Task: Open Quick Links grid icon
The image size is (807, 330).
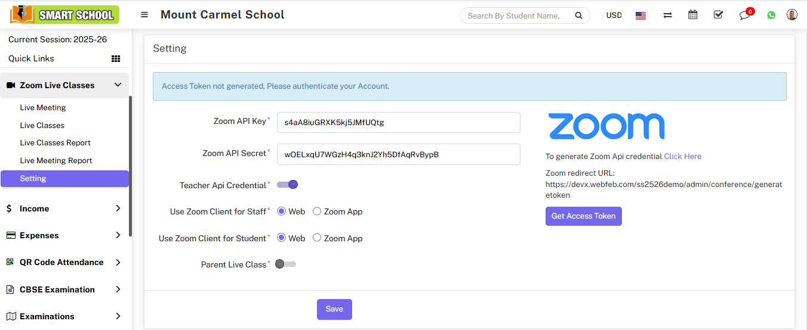Action: 116,58
